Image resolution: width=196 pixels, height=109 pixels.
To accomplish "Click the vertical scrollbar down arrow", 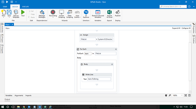I will (190, 92).
